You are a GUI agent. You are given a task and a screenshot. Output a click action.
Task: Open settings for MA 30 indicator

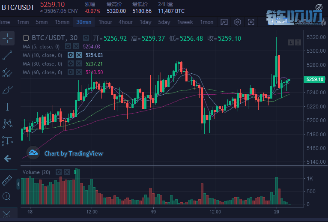coord(71,63)
